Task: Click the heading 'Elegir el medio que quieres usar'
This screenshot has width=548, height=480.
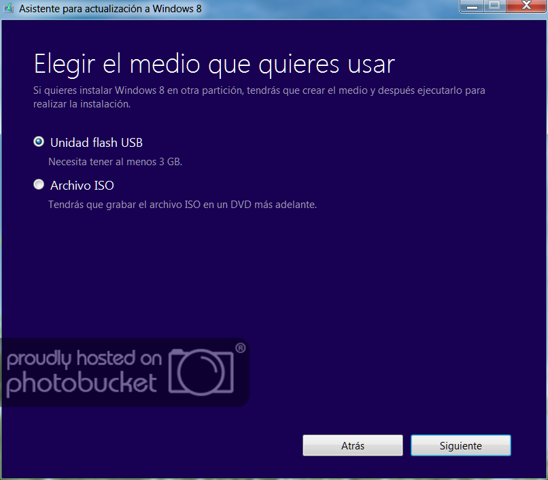Action: pos(214,65)
